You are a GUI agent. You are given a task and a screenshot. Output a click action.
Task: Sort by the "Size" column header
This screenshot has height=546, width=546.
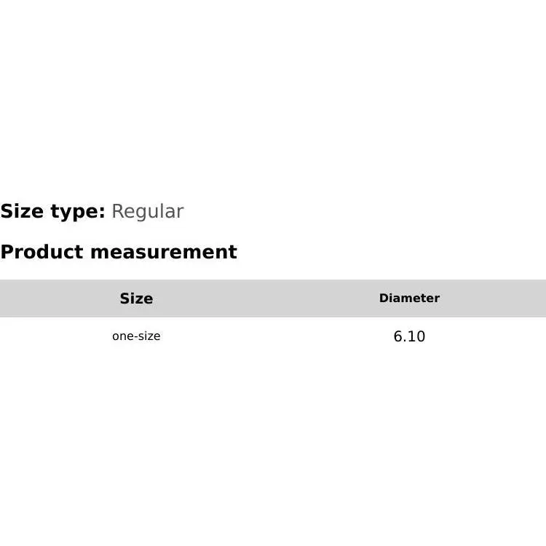(136, 298)
